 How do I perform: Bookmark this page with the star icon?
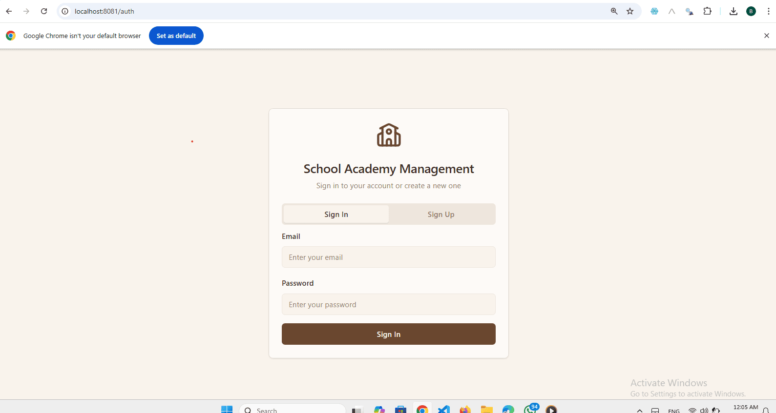tap(630, 11)
